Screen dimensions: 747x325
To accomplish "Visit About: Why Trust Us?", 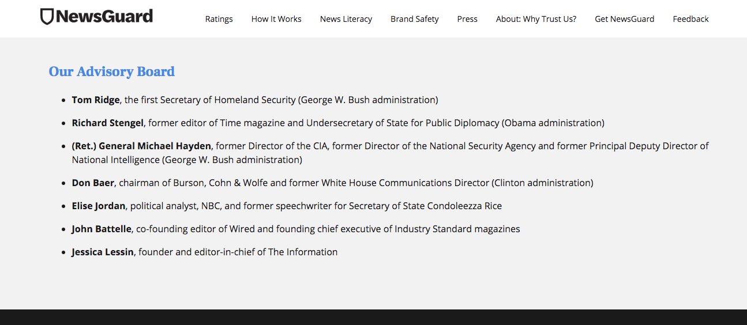I will point(536,19).
